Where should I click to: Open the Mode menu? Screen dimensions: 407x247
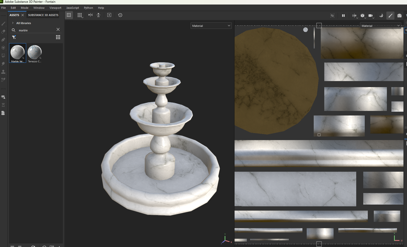[25, 8]
